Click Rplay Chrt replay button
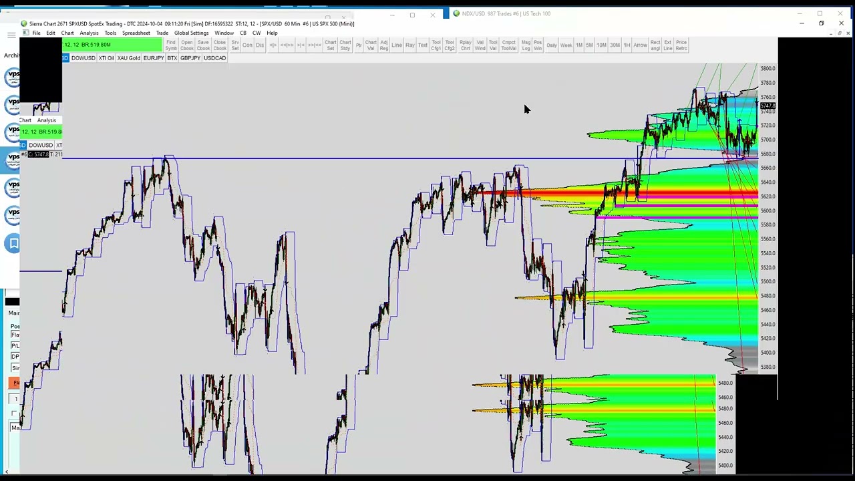The image size is (855, 481). [466, 45]
